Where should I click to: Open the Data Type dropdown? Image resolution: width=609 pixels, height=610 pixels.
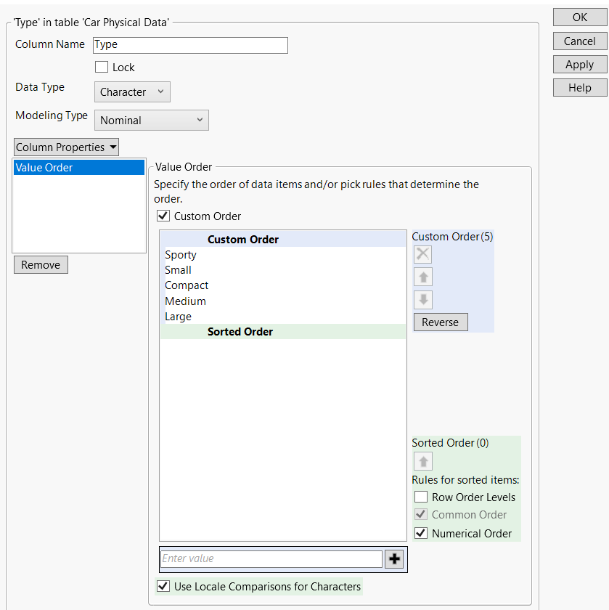tap(132, 92)
